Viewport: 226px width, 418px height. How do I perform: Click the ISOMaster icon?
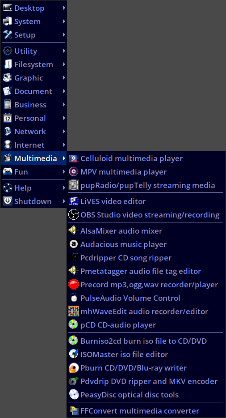click(74, 354)
